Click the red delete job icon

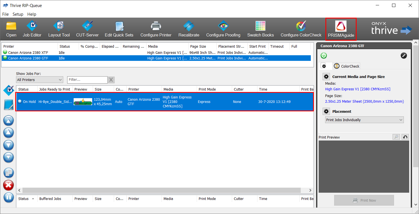[8, 185]
